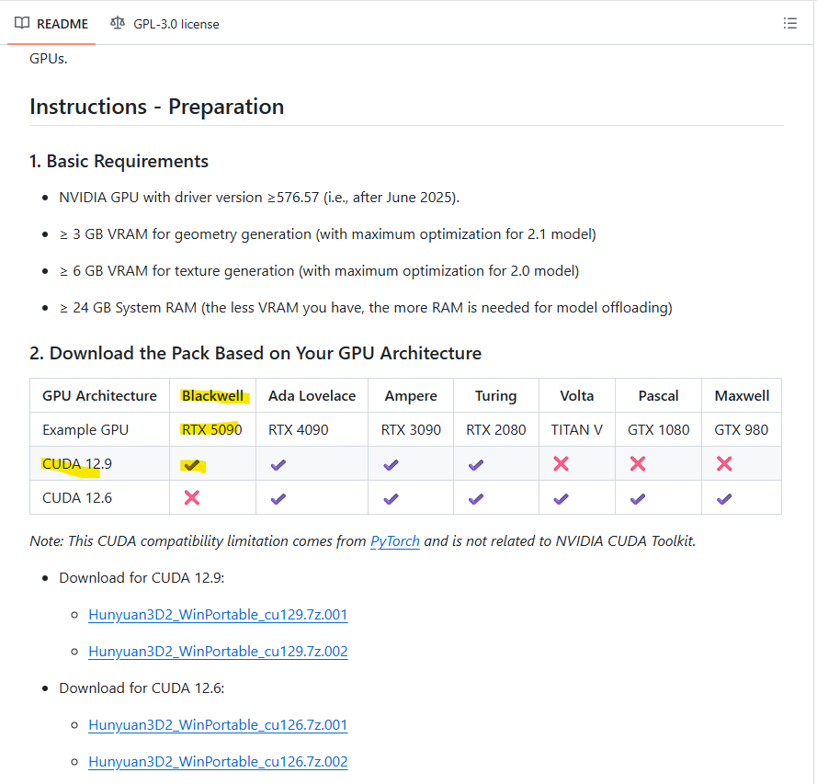Click the Instructions - Preparation heading
This screenshot has width=817, height=784.
[156, 107]
